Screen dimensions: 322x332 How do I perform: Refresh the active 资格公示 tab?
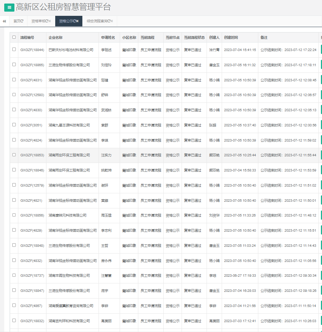[x=75, y=21]
